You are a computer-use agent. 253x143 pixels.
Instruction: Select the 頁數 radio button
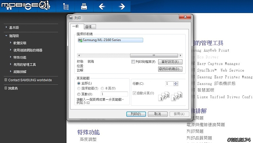pos(79,94)
